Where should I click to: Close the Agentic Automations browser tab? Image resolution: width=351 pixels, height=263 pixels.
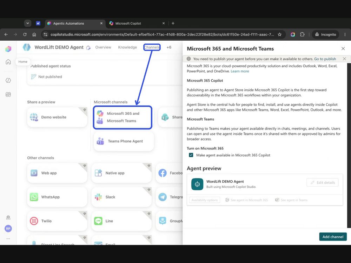tap(101, 23)
